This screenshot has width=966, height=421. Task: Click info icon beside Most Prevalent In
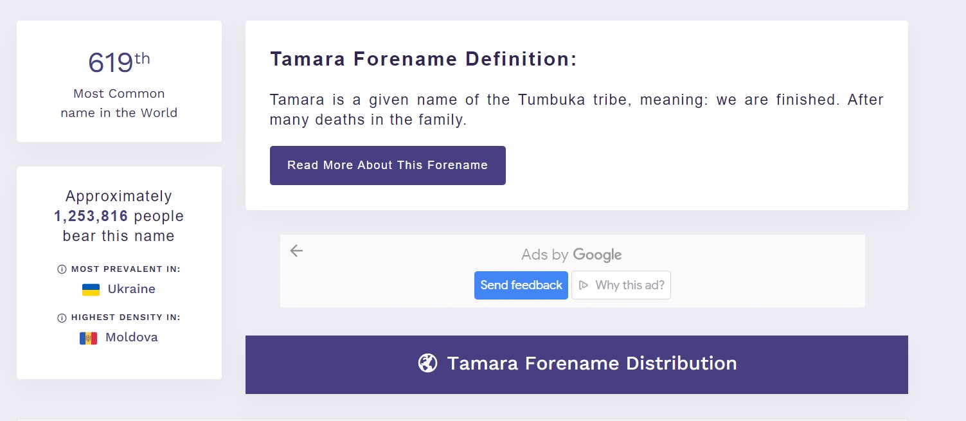point(62,270)
